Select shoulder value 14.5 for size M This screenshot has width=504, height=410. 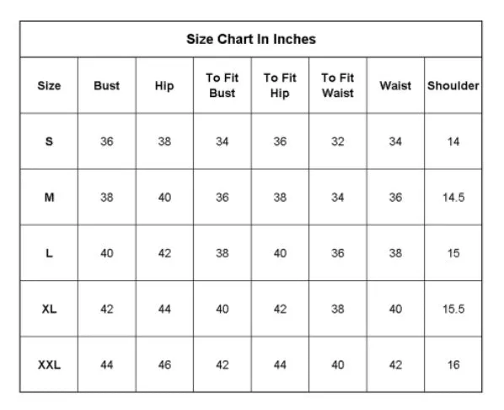(x=453, y=197)
